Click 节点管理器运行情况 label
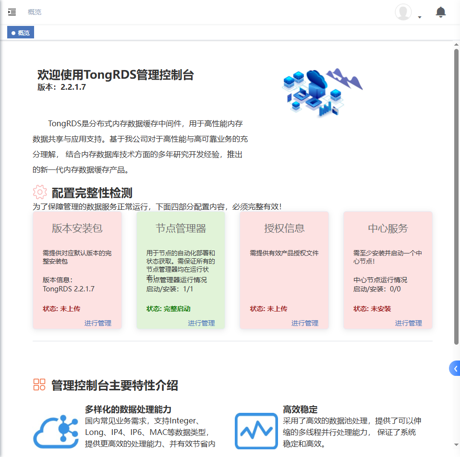Image resolution: width=460 pixels, height=457 pixels. tap(177, 279)
